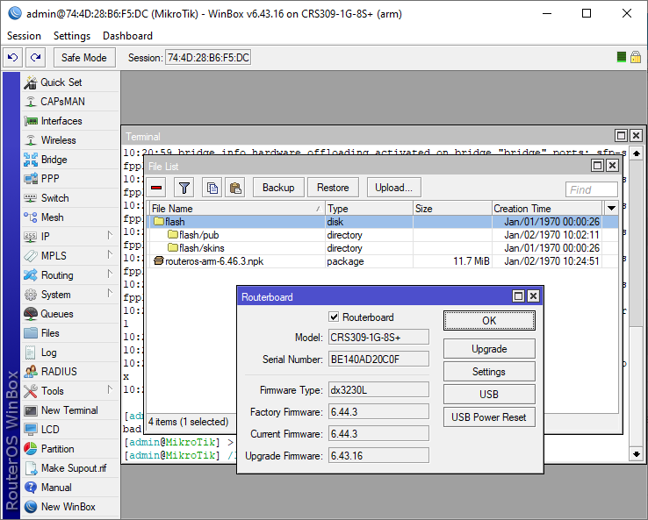Select the flash disk row

coord(382,222)
